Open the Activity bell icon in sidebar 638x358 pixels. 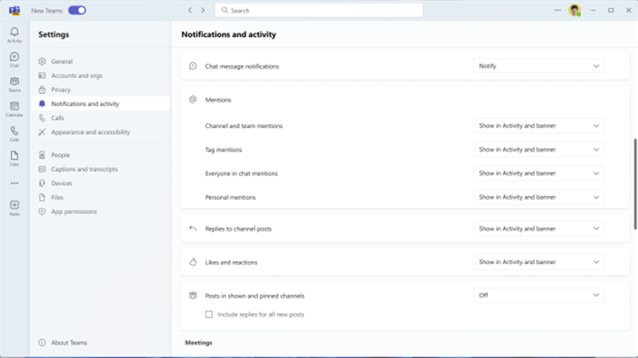coord(14,33)
